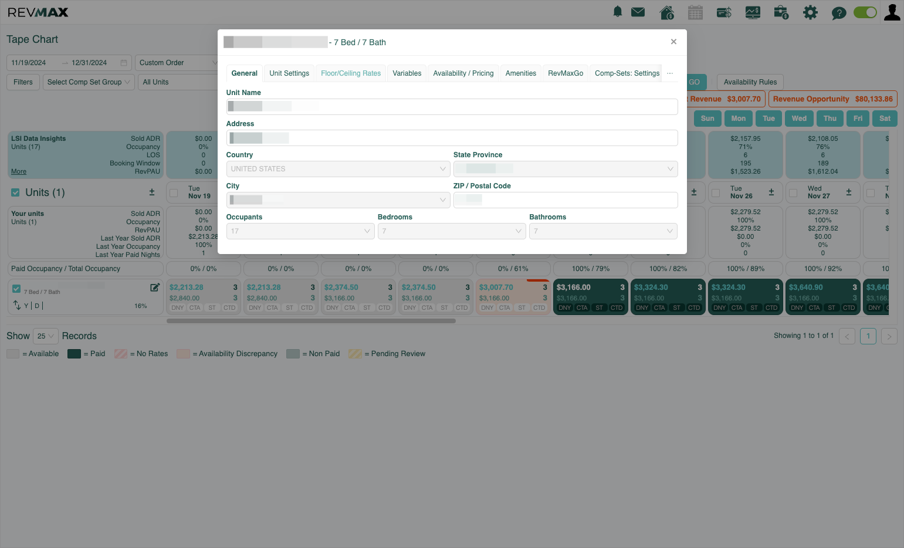The width and height of the screenshot is (904, 548).
Task: Open the Occupants dropdown
Action: [300, 231]
